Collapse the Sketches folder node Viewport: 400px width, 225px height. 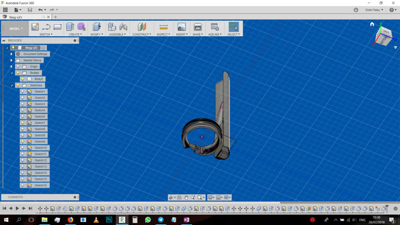coord(12,86)
